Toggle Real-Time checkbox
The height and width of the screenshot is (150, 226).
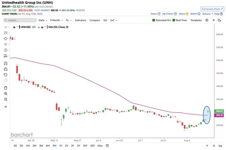click(x=180, y=20)
